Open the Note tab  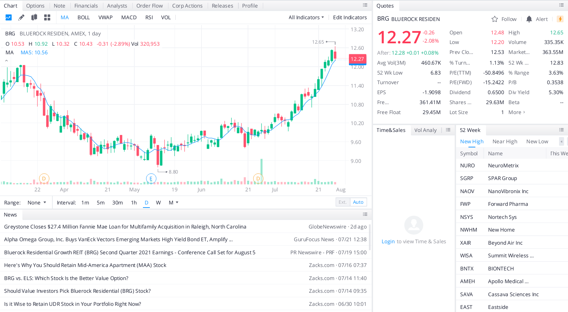coord(59,6)
